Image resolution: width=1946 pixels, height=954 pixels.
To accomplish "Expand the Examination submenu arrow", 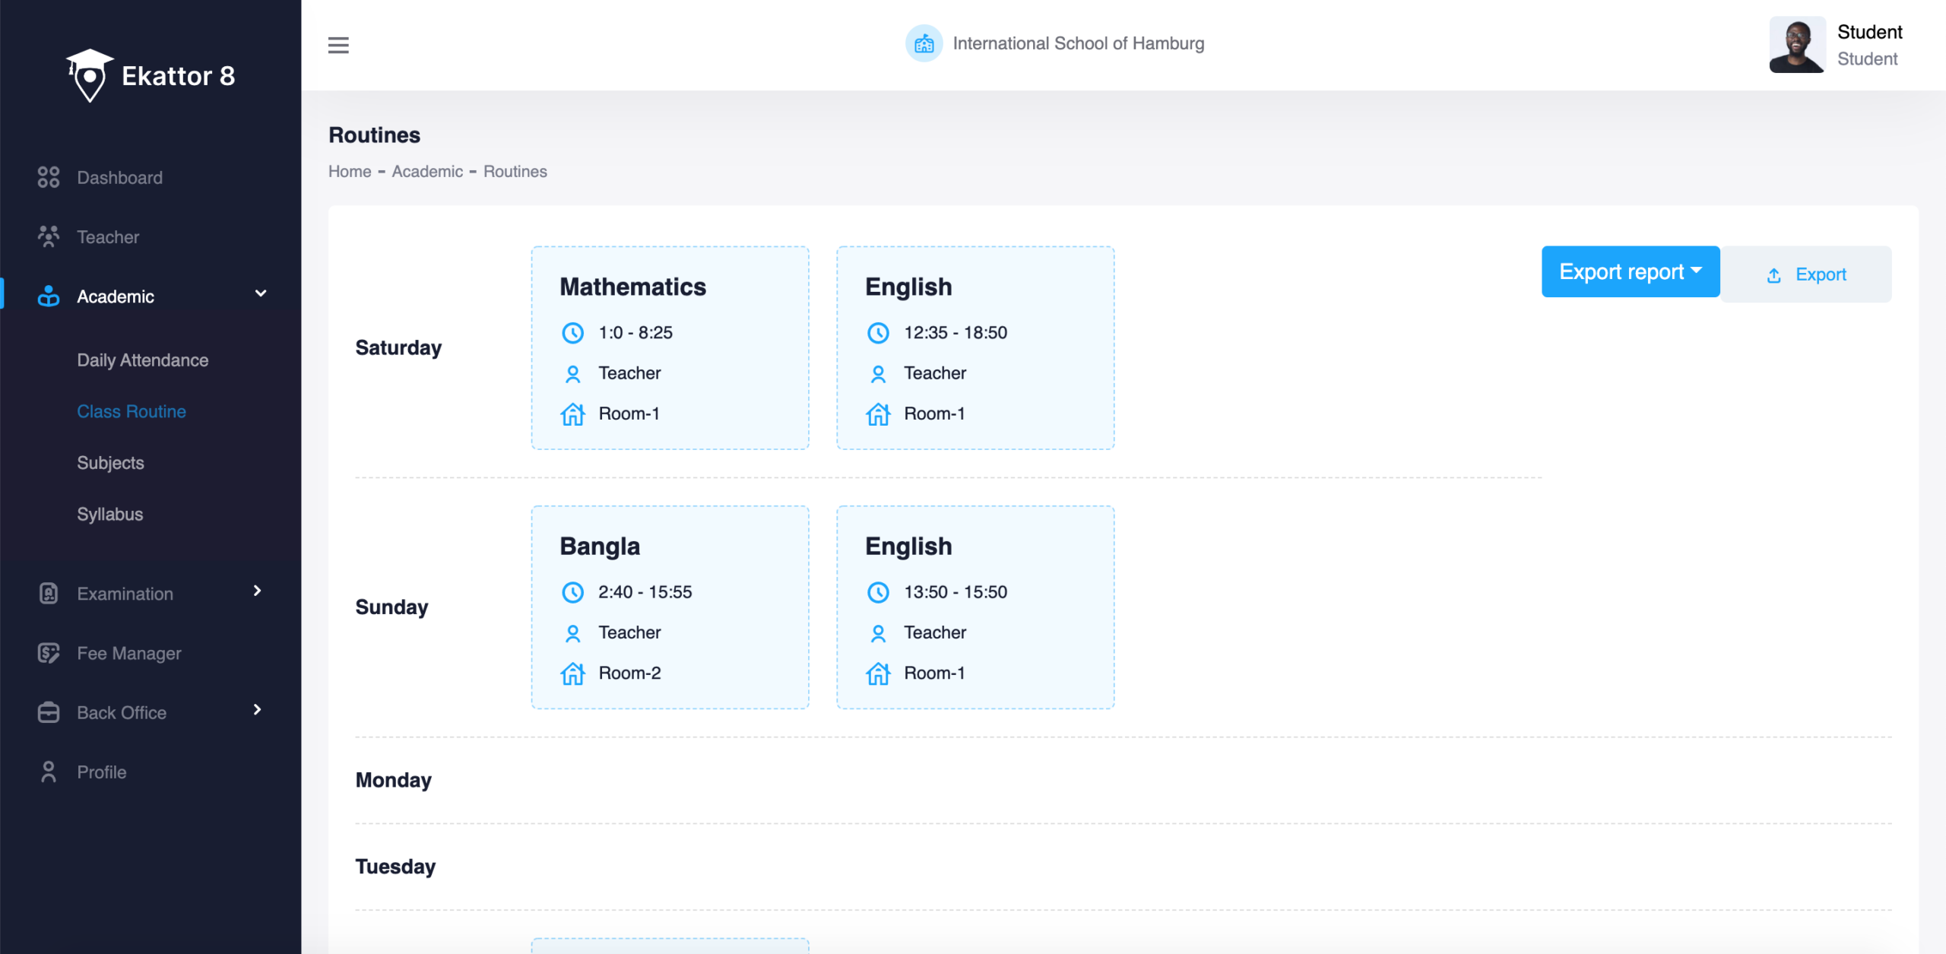I will click(x=257, y=591).
